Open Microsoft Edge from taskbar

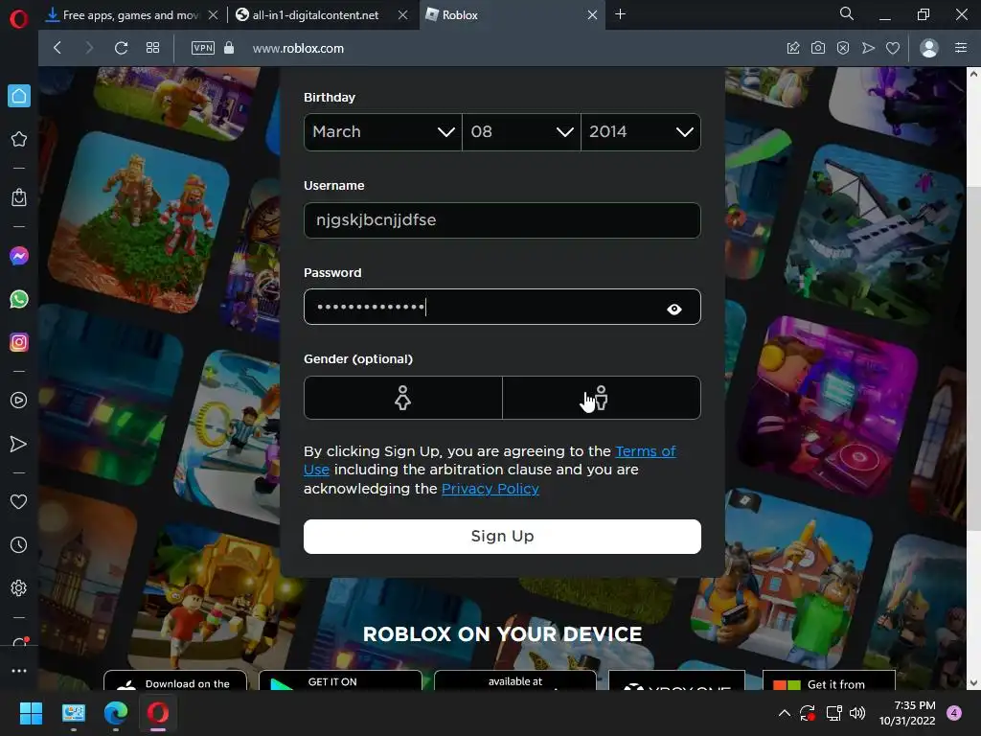[116, 713]
